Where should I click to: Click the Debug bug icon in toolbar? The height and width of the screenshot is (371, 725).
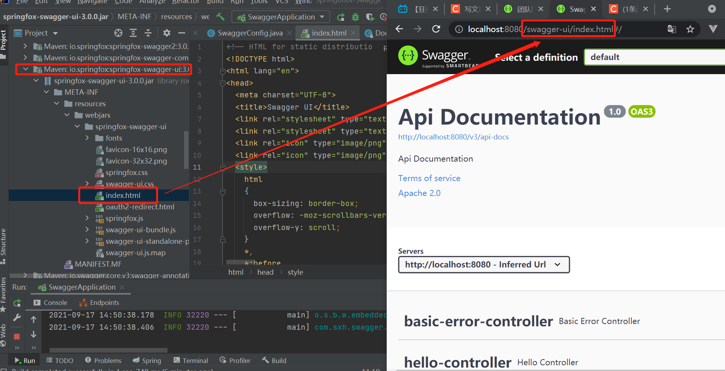coord(355,17)
